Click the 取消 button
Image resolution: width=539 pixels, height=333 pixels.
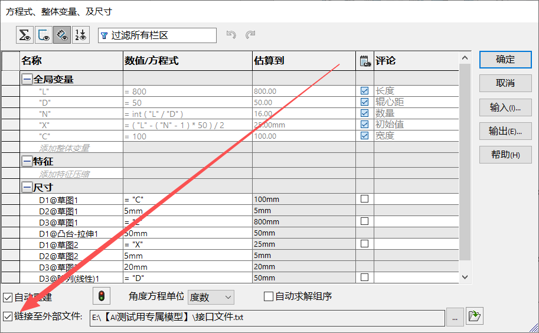(505, 83)
